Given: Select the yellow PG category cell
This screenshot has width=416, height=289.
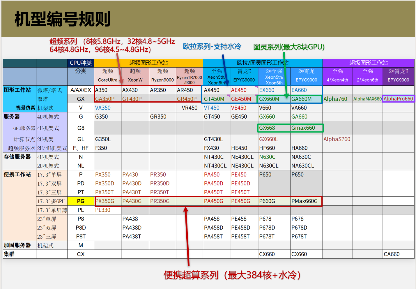Looking at the screenshot, I should click(x=81, y=201).
